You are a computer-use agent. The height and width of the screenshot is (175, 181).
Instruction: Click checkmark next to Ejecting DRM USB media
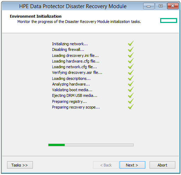tap(131, 95)
